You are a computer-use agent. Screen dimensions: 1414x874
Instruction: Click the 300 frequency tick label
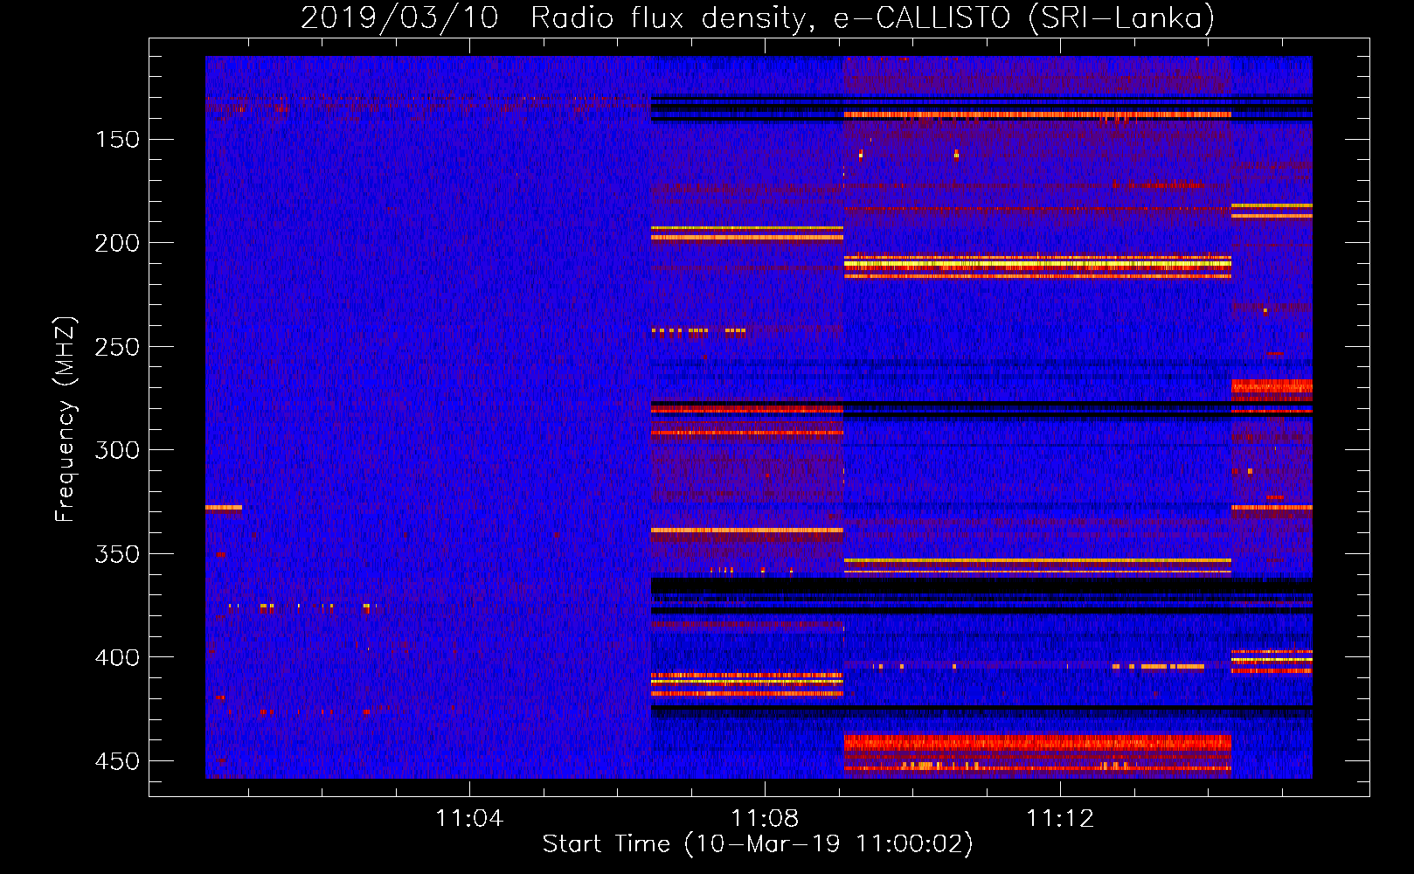117,450
